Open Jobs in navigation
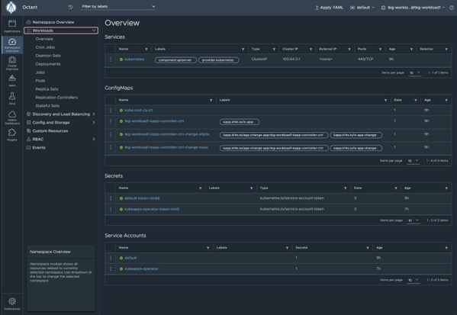 40,72
